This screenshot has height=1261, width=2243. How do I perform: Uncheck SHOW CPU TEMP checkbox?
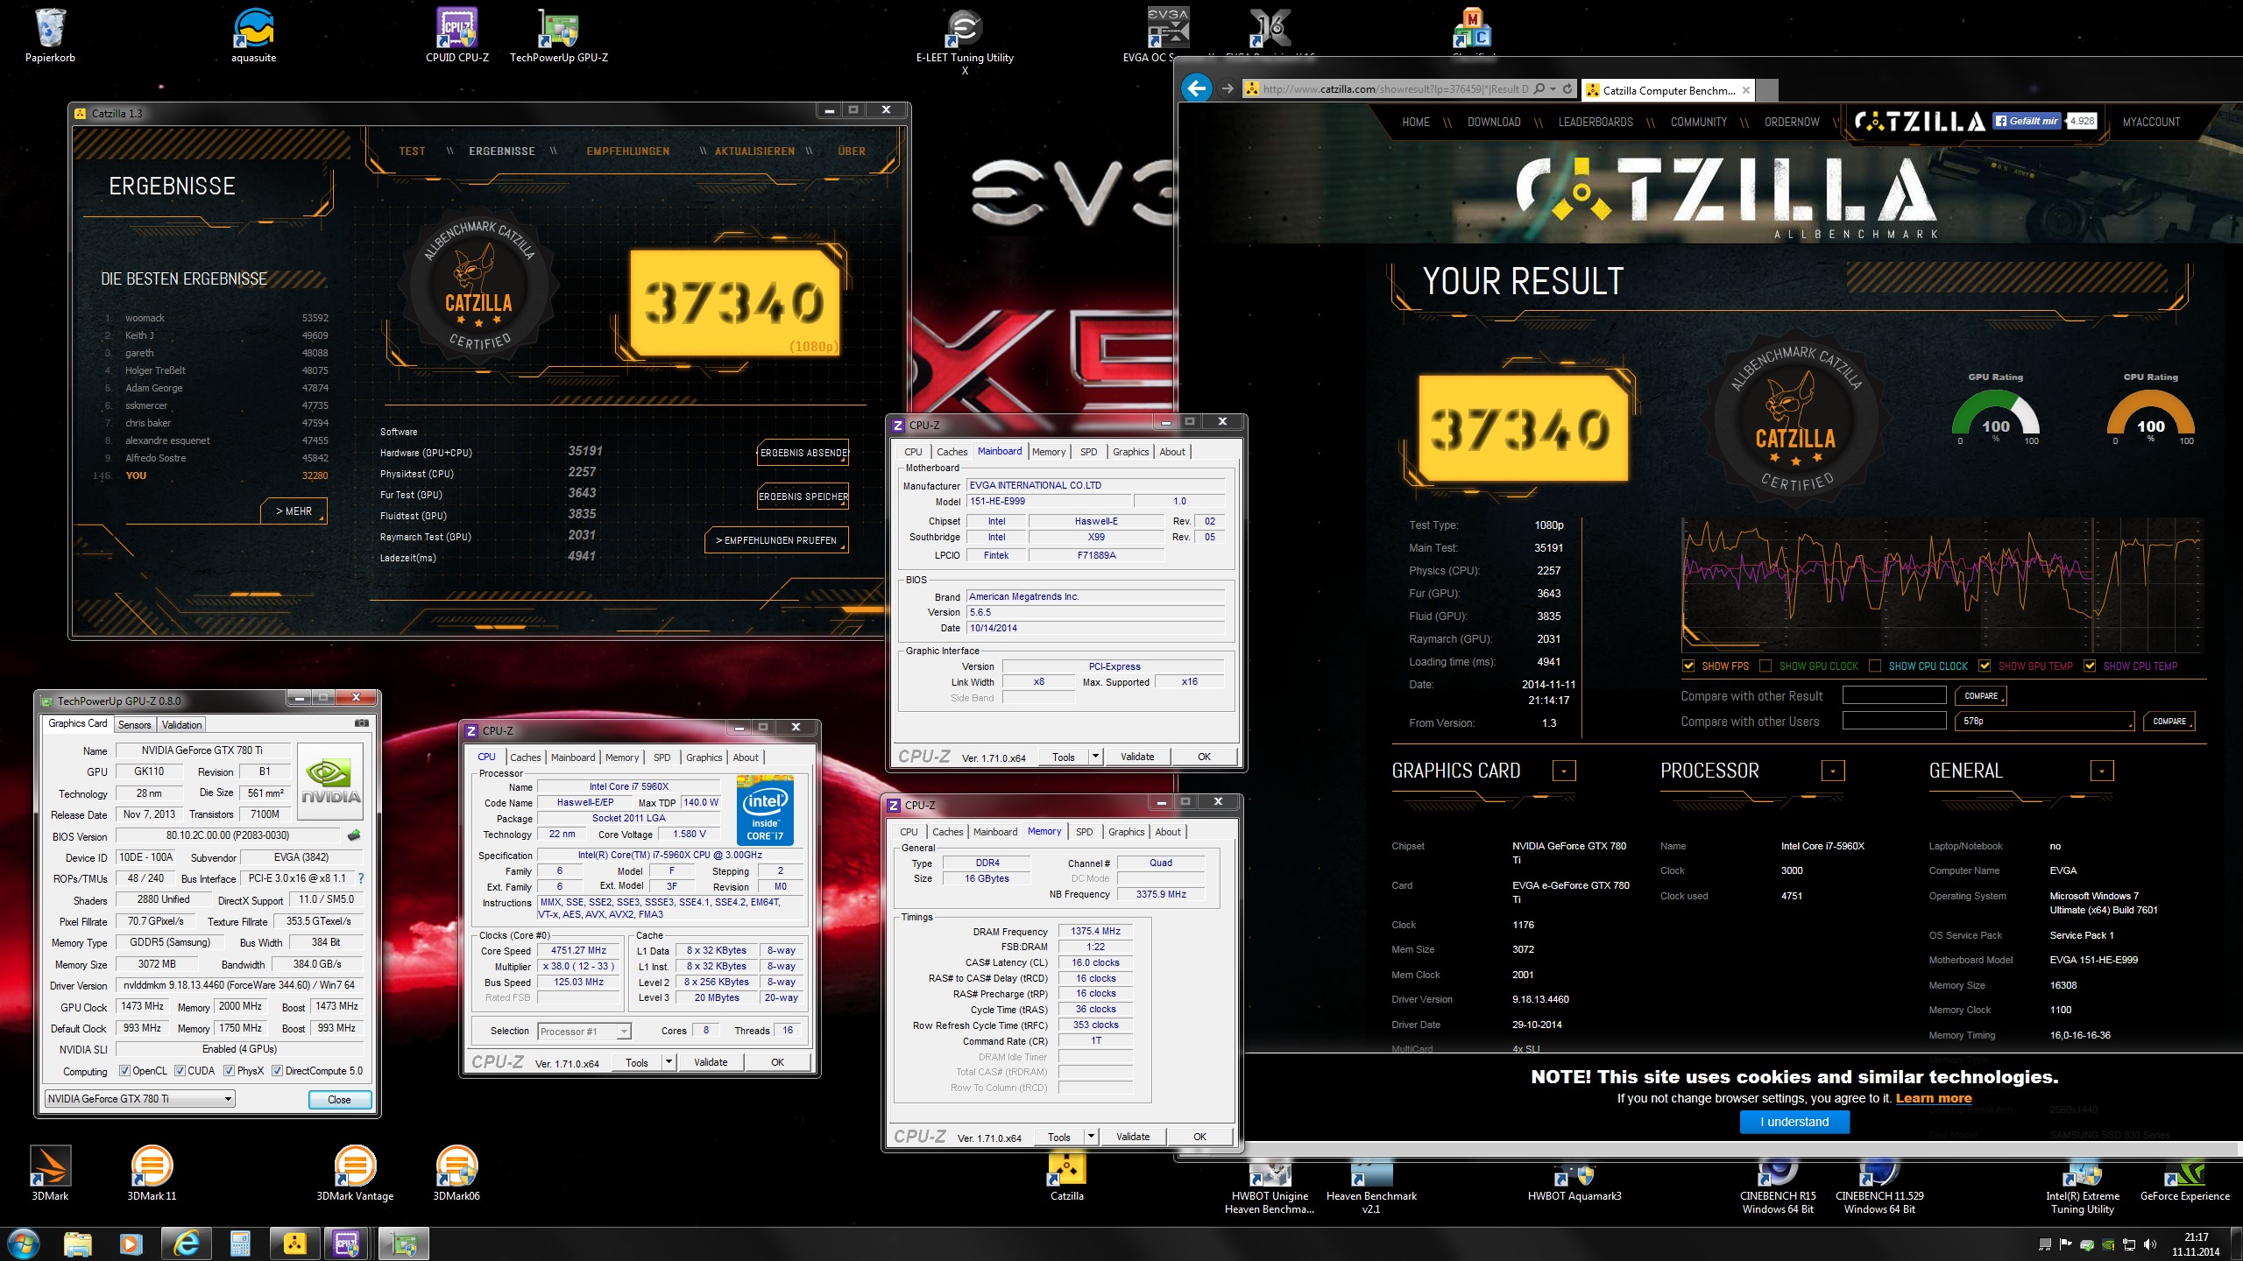pos(2090,666)
